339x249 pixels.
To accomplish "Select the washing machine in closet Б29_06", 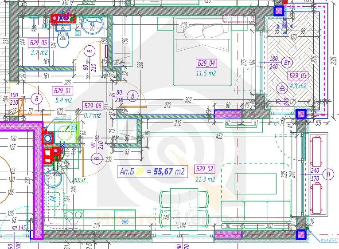I will tap(65, 131).
